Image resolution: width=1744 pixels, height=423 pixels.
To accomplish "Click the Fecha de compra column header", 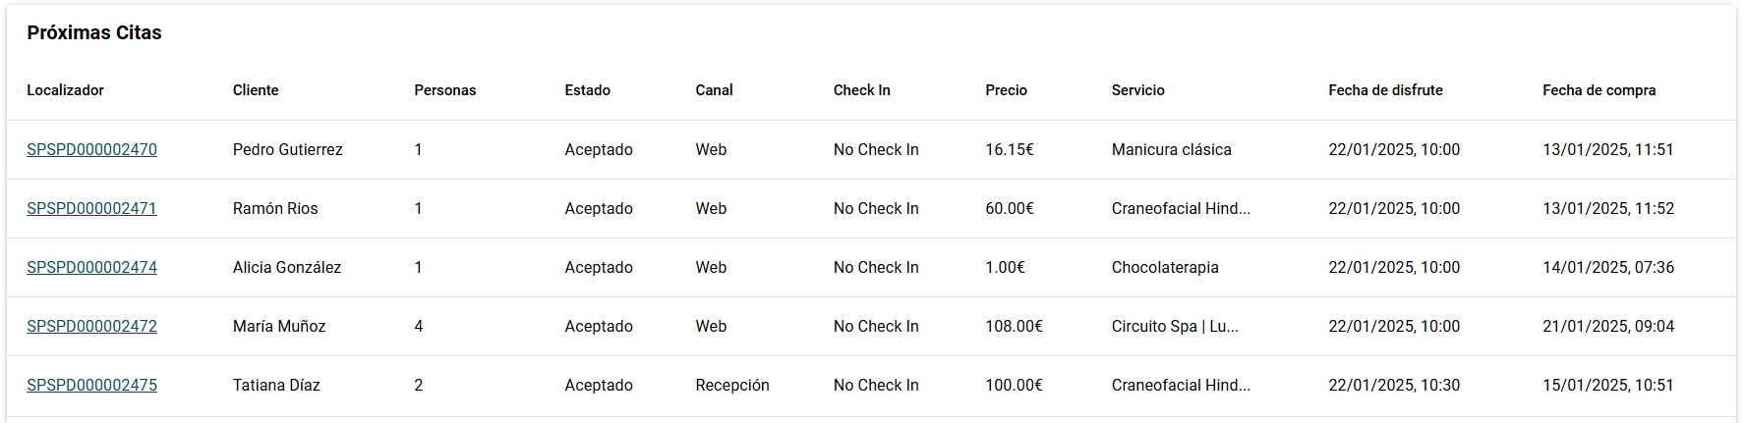I will point(1599,90).
